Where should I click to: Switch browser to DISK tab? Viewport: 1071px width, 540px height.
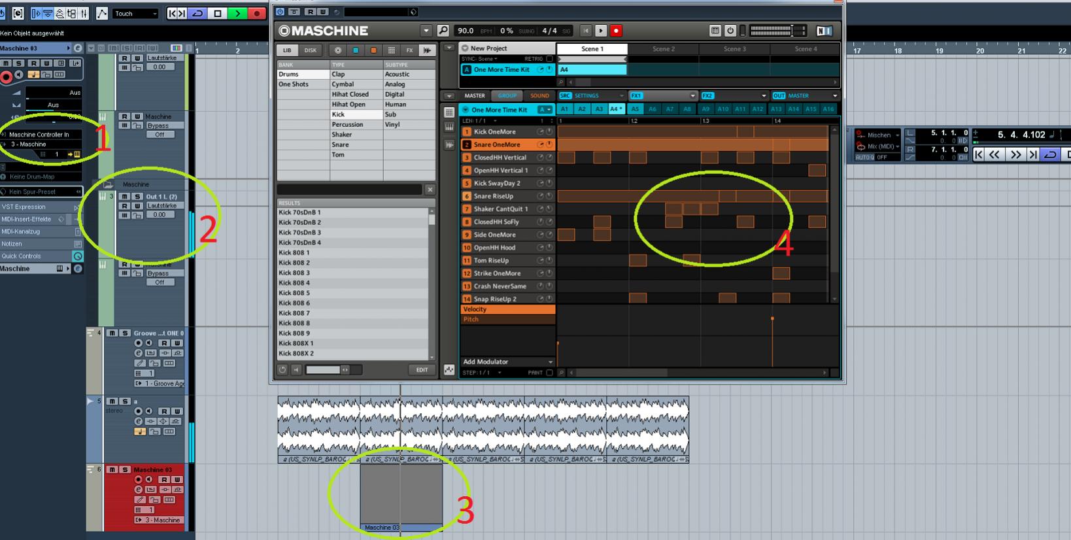(310, 50)
